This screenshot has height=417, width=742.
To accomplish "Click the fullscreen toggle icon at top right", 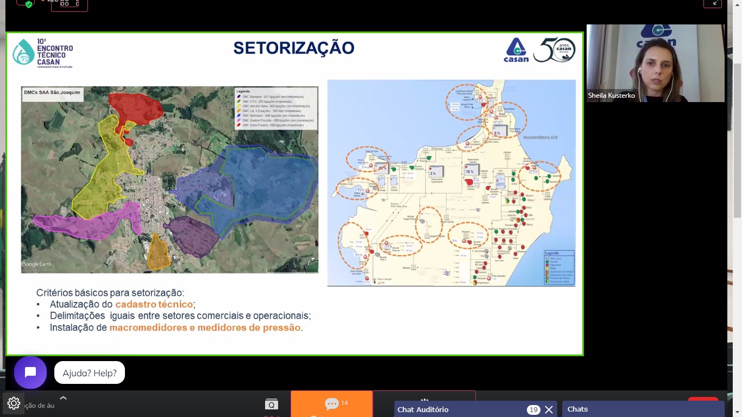I will coord(712,3).
